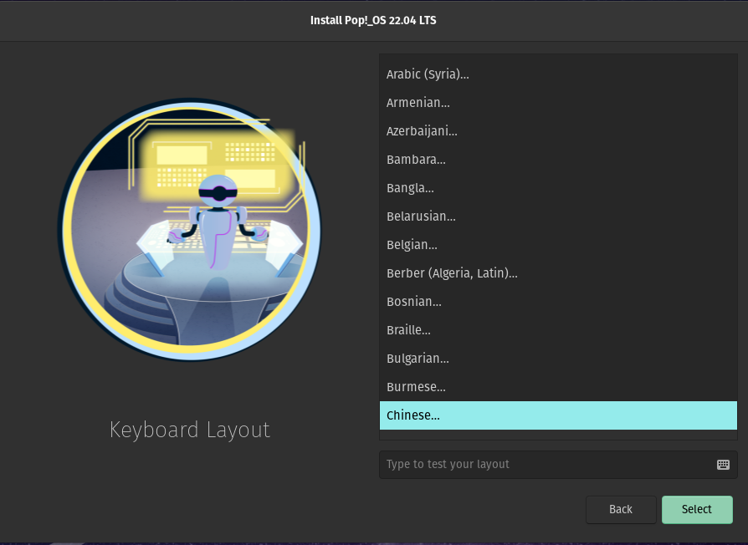
Task: Choose the Bambara keyboard layout
Action: pos(558,160)
